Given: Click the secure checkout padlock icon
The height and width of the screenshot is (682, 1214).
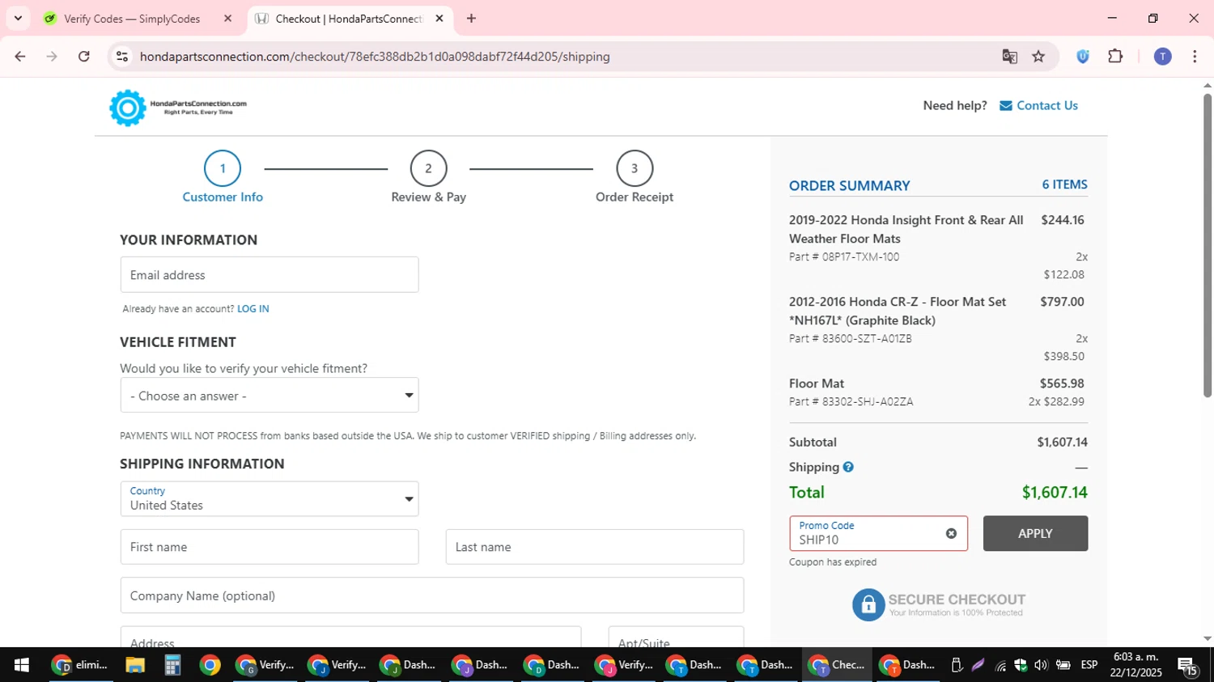Looking at the screenshot, I should click(x=868, y=604).
